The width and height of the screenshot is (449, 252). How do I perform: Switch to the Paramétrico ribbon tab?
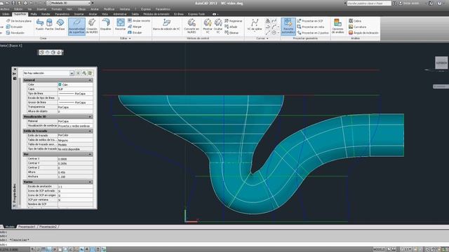[62, 14]
